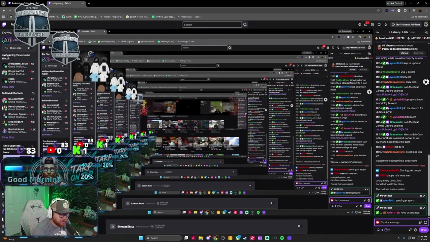Click the Ask Gemini button
Viewport: 430px width, 242px height.
394,3
